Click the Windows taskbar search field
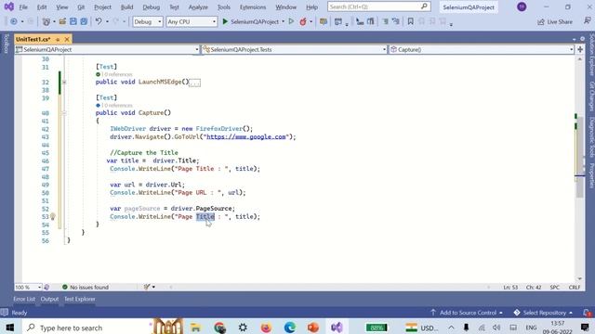This screenshot has width=595, height=334. point(87,328)
